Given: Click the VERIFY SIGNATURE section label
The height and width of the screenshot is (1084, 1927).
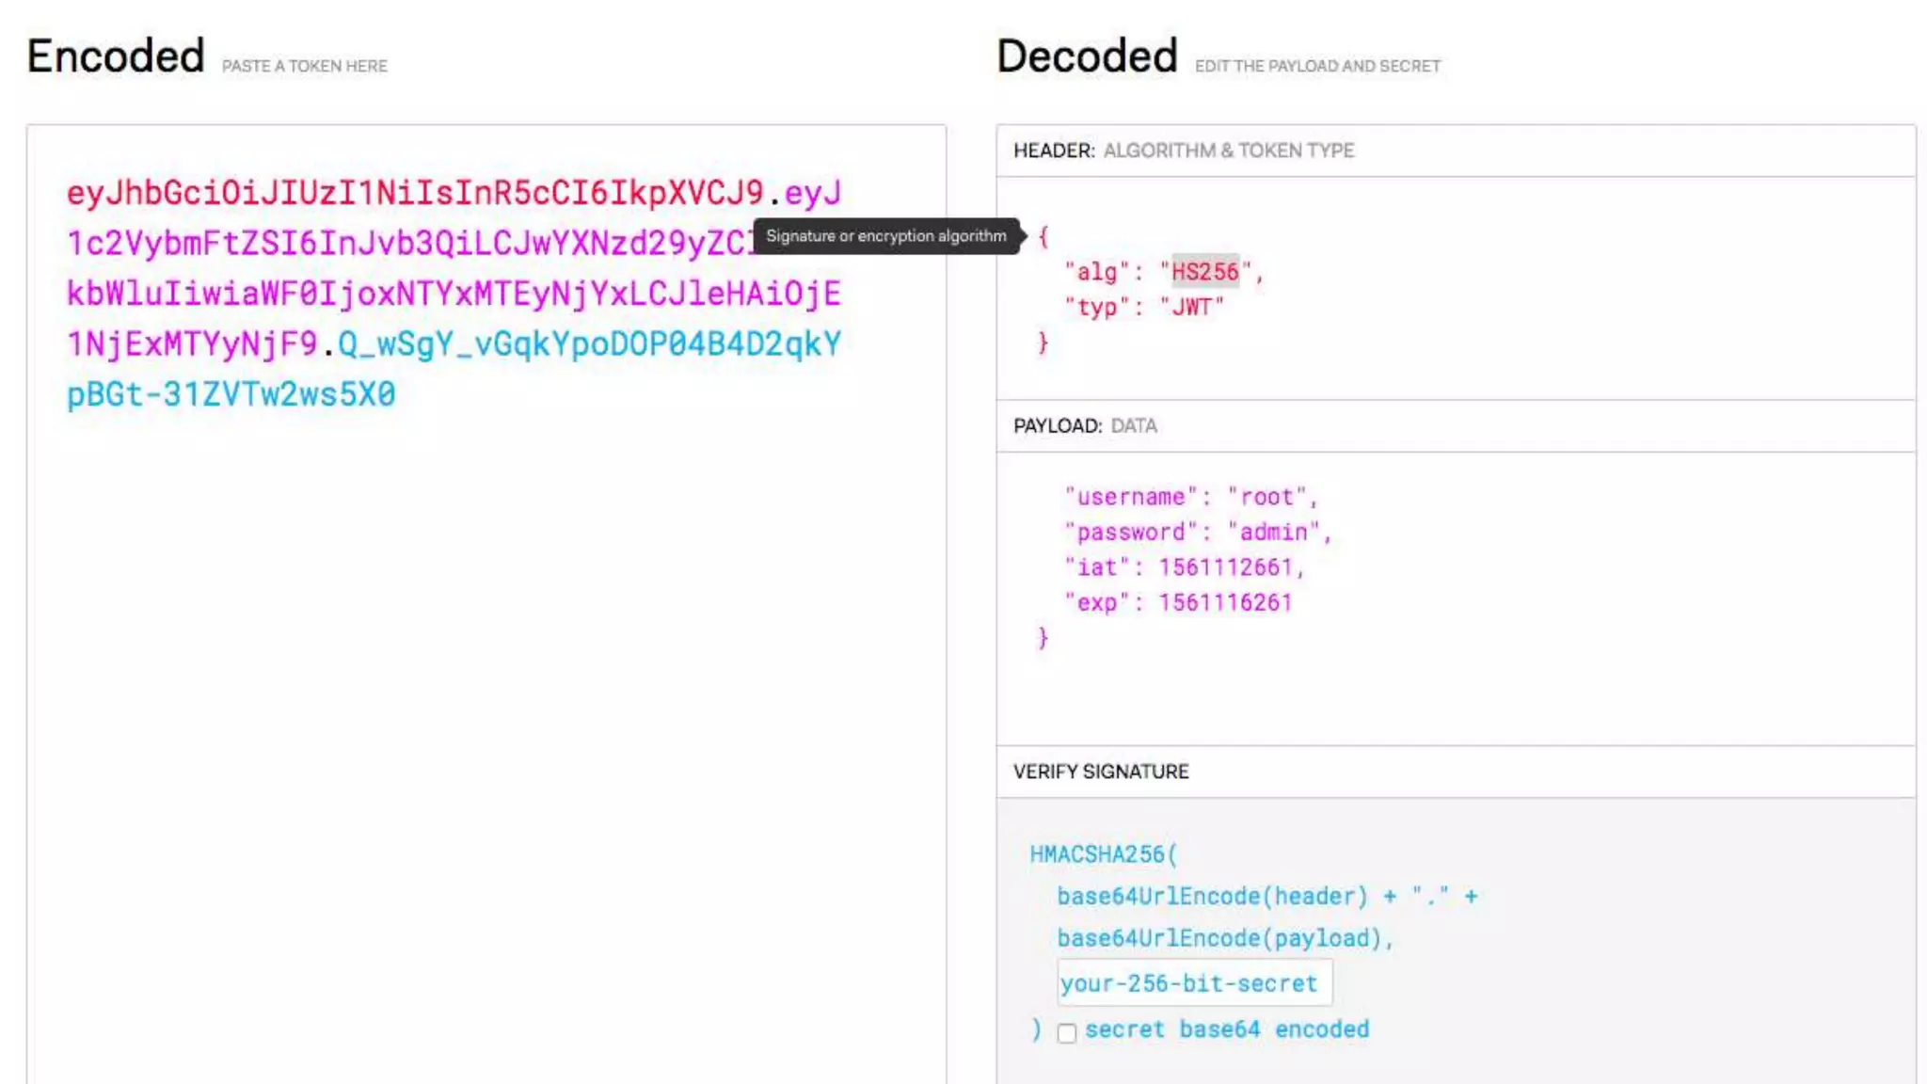Looking at the screenshot, I should point(1100,772).
